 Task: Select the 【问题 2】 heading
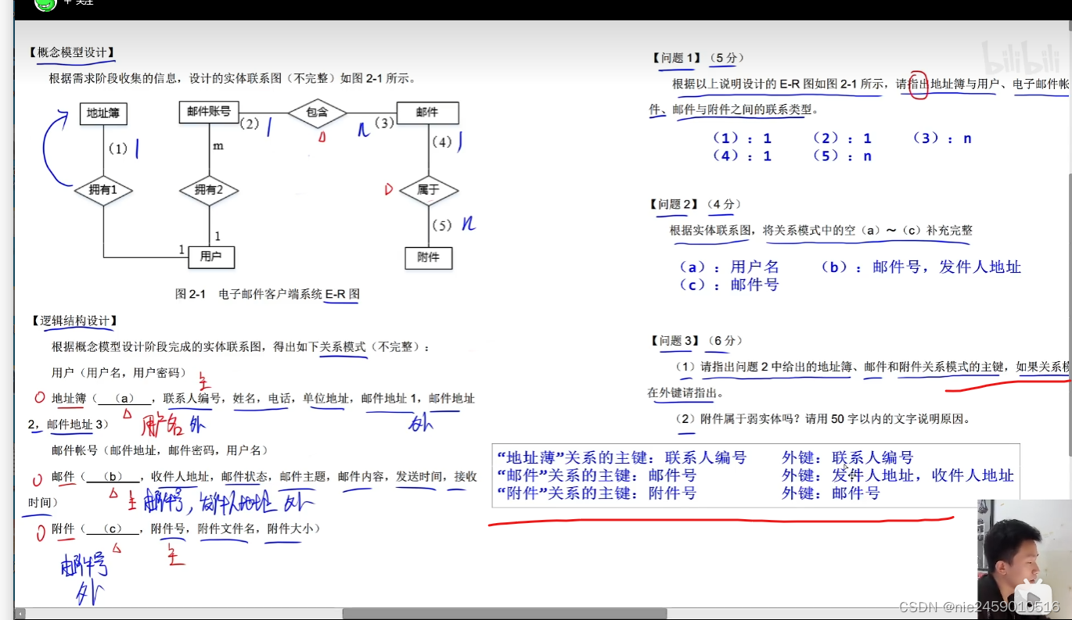click(x=674, y=205)
